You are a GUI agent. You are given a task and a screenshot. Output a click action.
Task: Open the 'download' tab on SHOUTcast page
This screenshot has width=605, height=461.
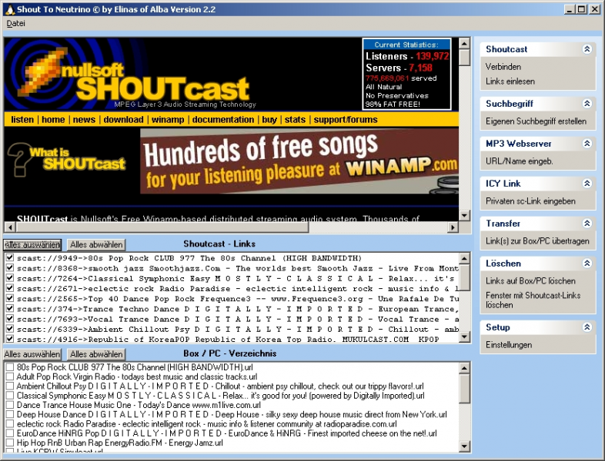click(x=123, y=120)
